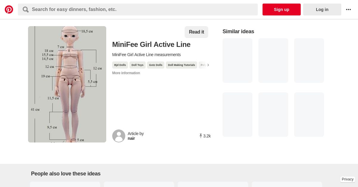This screenshot has height=187, width=358.
Task: Choose the Doll Making Tutorials tag
Action: pyautogui.click(x=181, y=65)
